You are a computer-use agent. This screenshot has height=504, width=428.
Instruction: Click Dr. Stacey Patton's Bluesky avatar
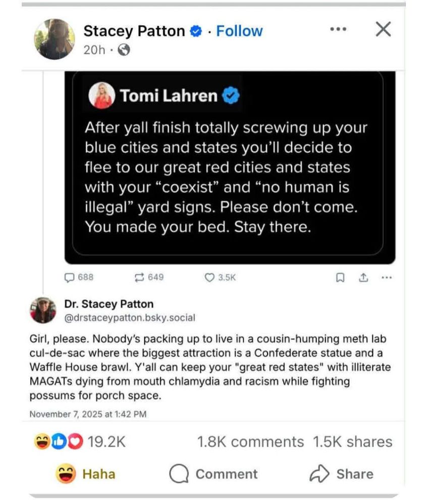43,310
